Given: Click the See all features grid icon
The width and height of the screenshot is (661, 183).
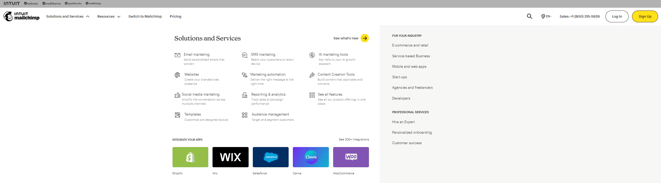Looking at the screenshot, I should [x=312, y=95].
